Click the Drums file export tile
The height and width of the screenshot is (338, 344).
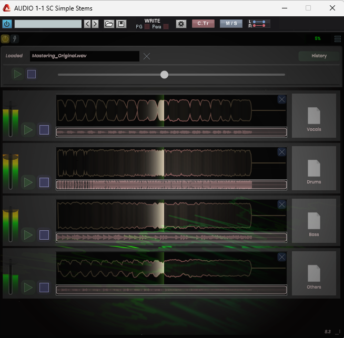tap(313, 168)
